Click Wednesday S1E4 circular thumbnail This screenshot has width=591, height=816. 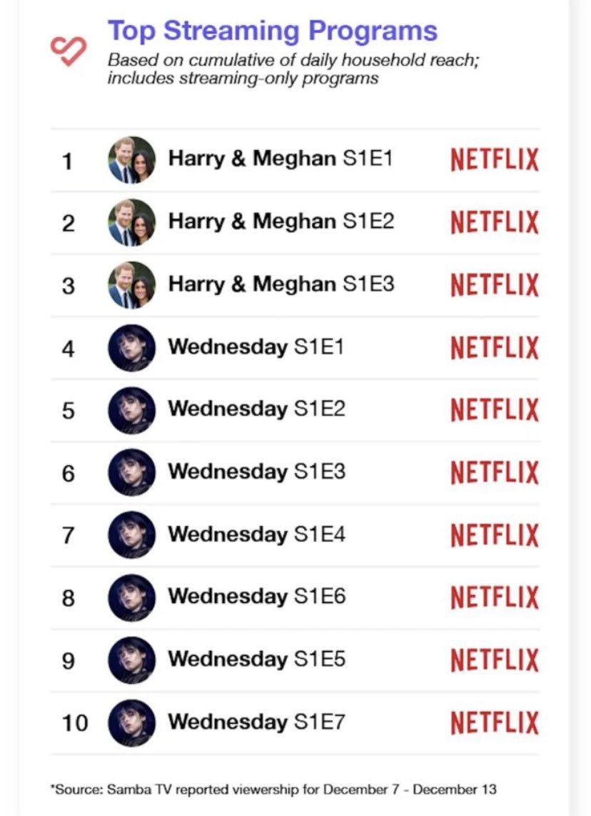coord(131,535)
